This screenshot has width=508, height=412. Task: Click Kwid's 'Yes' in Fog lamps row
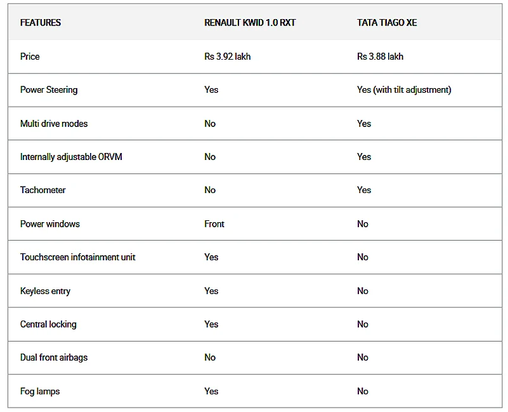(x=211, y=392)
